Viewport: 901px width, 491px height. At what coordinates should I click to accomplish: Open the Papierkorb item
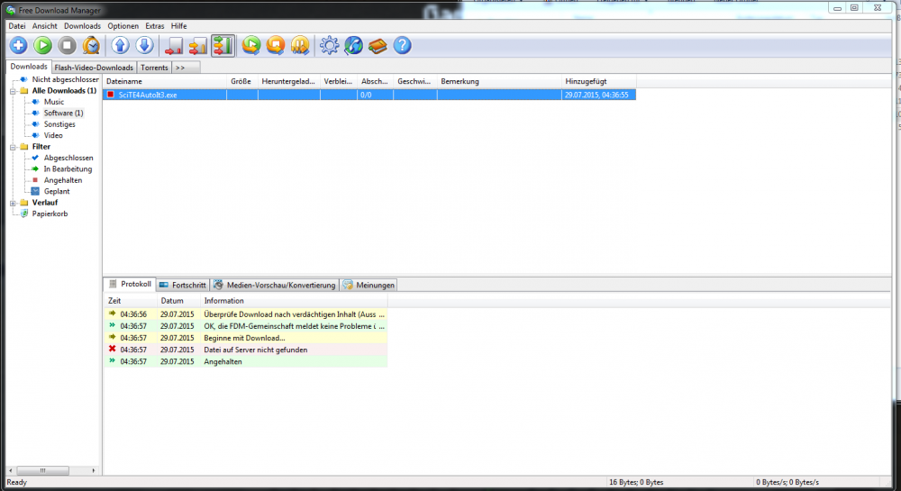point(50,214)
